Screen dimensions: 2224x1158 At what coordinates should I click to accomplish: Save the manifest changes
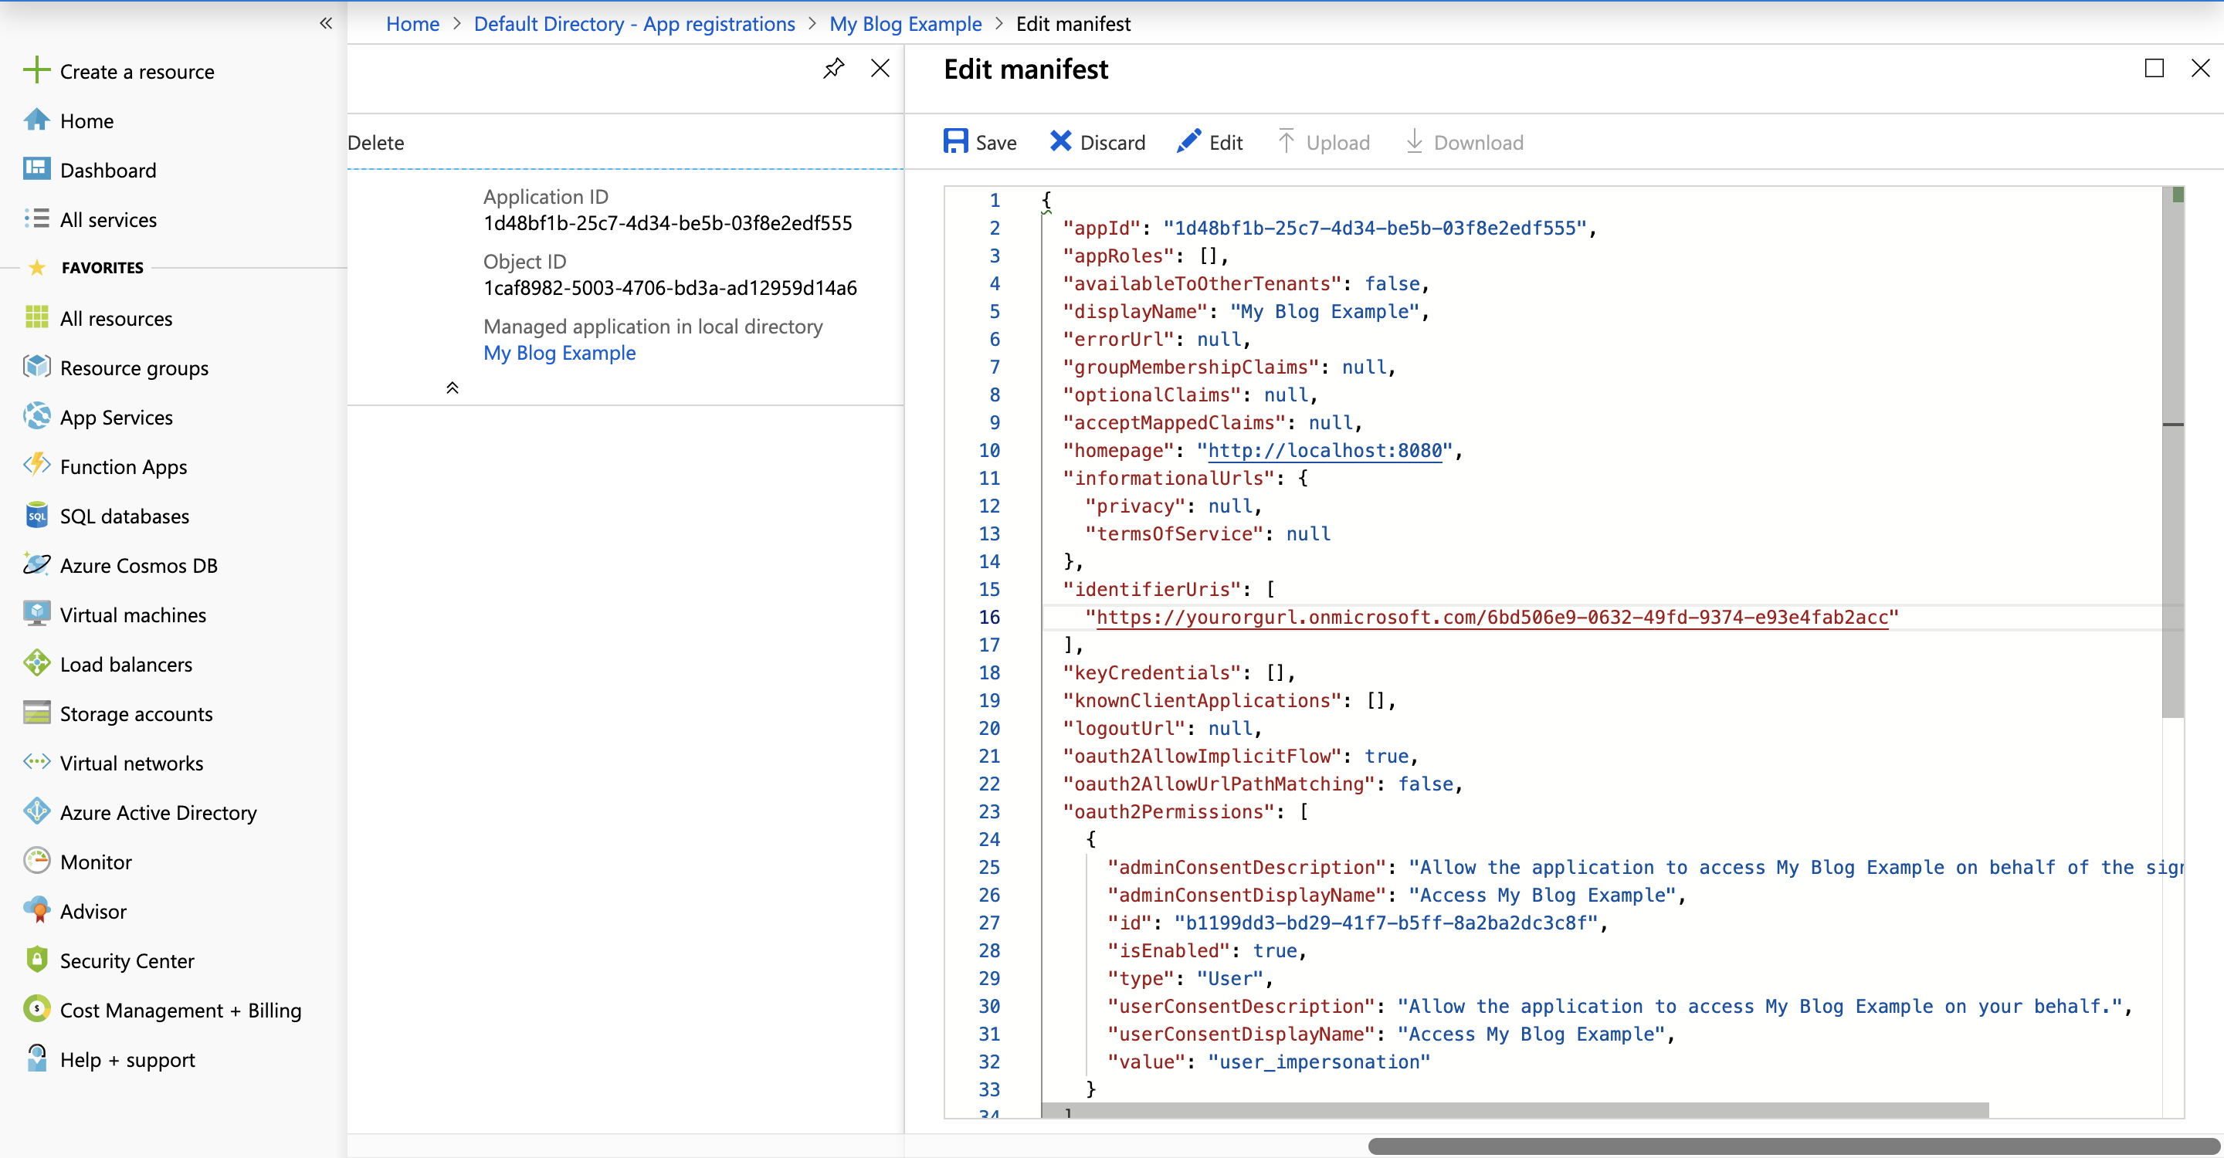click(980, 141)
